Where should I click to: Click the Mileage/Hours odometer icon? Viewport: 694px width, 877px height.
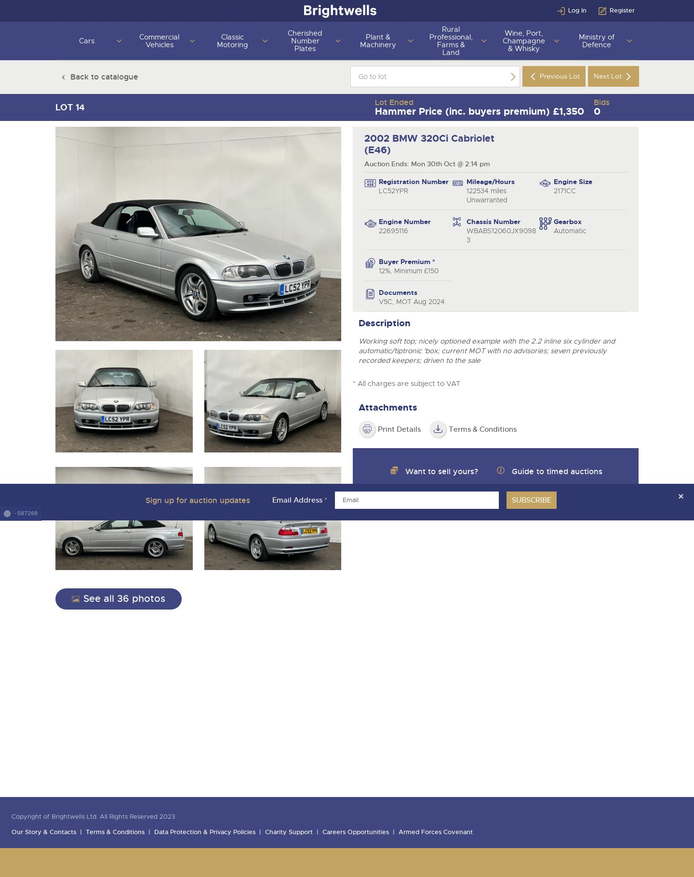(457, 183)
